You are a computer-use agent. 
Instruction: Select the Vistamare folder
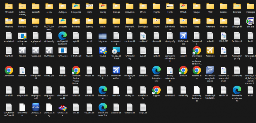tap(210, 21)
